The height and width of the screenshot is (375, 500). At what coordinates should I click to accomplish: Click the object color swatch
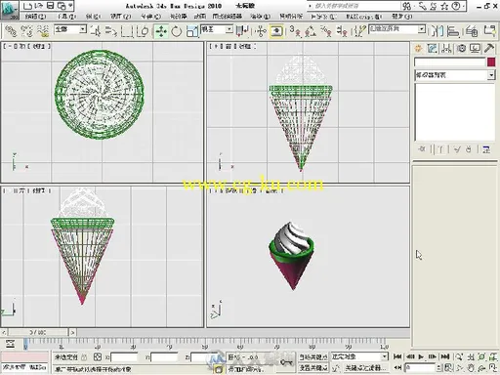(491, 62)
